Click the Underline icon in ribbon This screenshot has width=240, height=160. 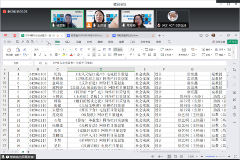[45, 55]
